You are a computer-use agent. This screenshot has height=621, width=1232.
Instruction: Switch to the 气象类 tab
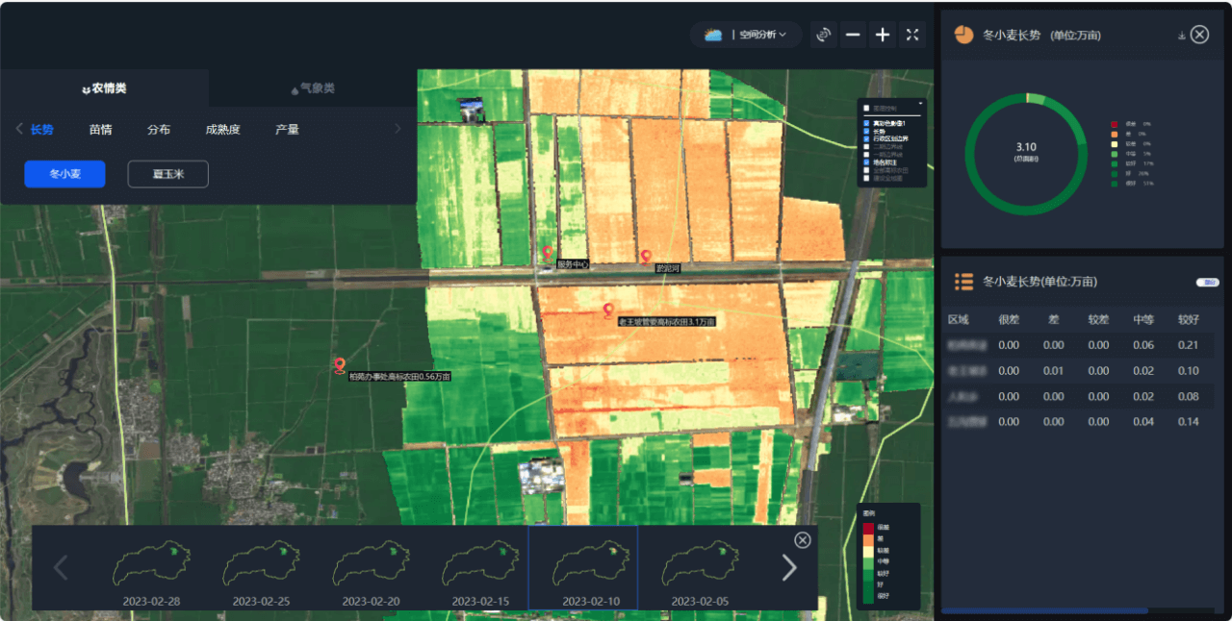[x=313, y=88]
